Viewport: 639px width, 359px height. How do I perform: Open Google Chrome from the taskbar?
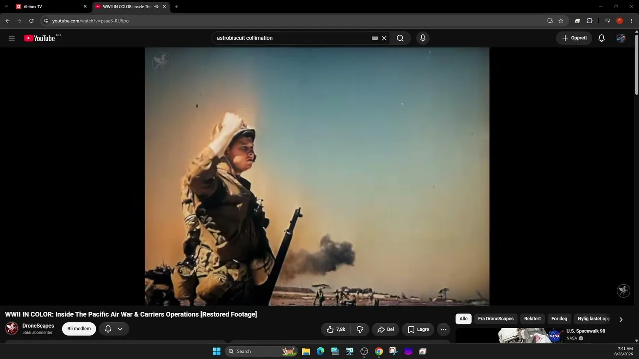pyautogui.click(x=379, y=351)
